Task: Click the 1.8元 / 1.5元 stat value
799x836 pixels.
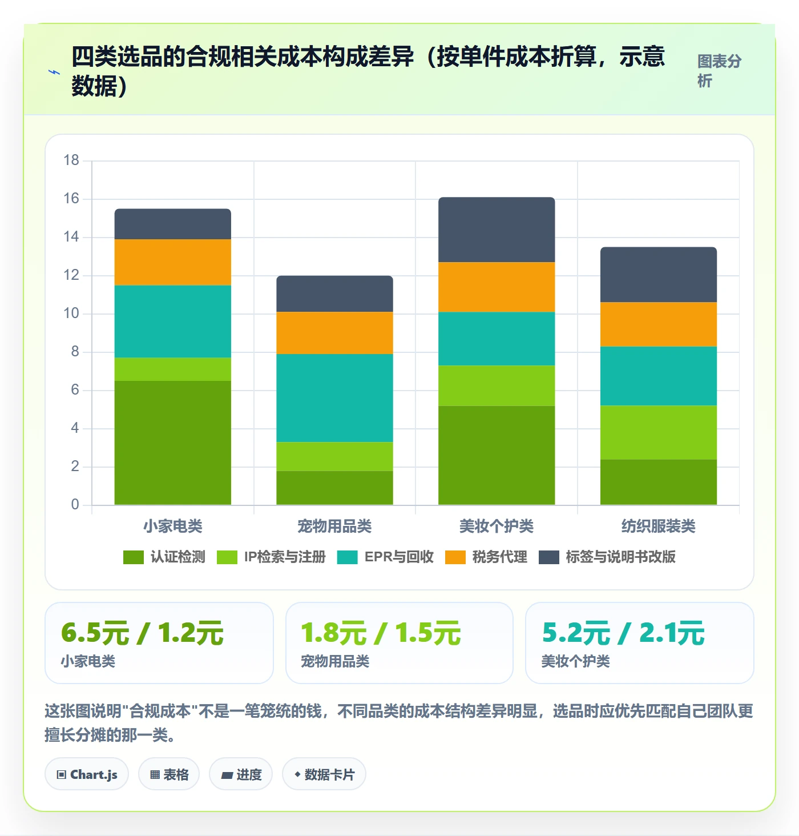Action: 381,633
